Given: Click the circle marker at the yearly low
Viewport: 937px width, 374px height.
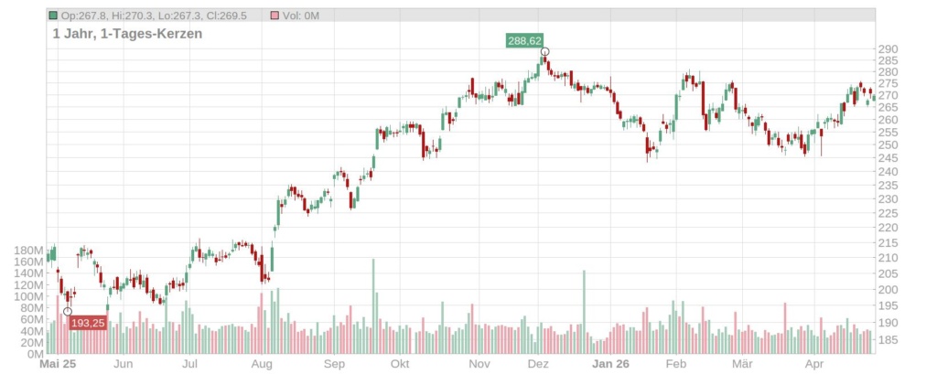Looking at the screenshot, I should coord(68,312).
